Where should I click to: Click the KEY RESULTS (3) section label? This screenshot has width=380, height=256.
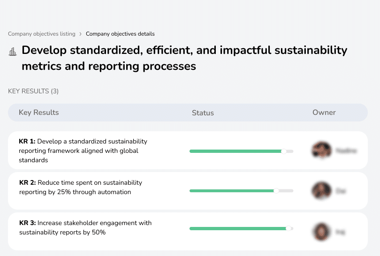click(x=33, y=91)
